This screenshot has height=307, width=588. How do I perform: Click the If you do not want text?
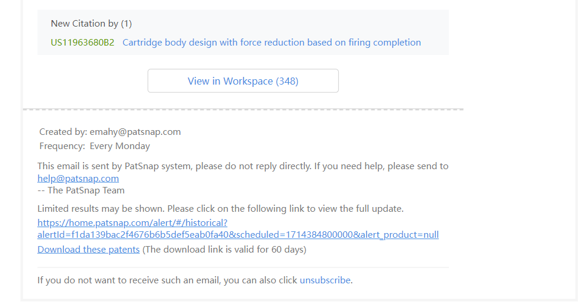tap(167, 280)
